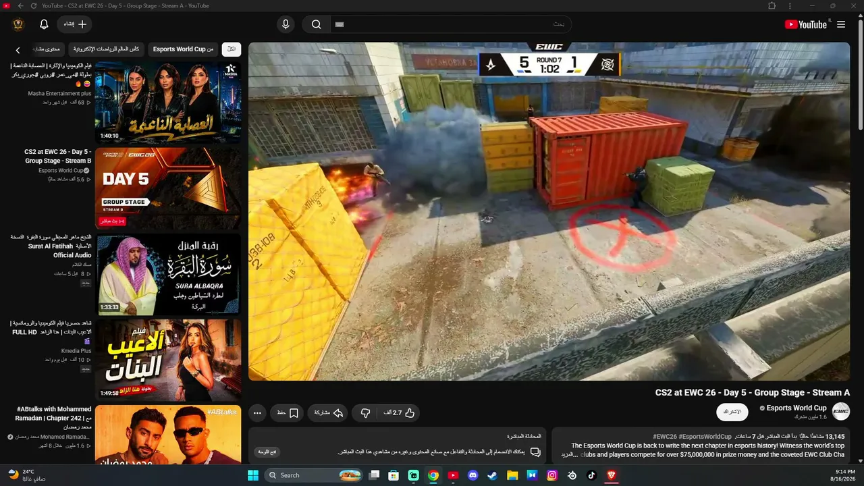Viewport: 864px width, 486px height.
Task: Open the Sura Albaqra video thumbnail
Action: click(x=168, y=274)
